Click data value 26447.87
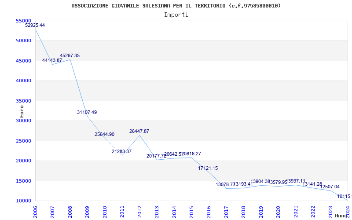The height and width of the screenshot is (220, 352). coord(139,131)
